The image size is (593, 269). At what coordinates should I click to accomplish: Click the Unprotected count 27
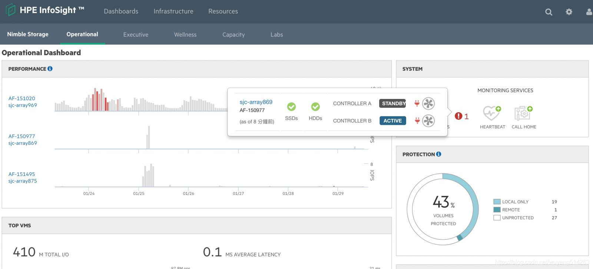click(554, 218)
